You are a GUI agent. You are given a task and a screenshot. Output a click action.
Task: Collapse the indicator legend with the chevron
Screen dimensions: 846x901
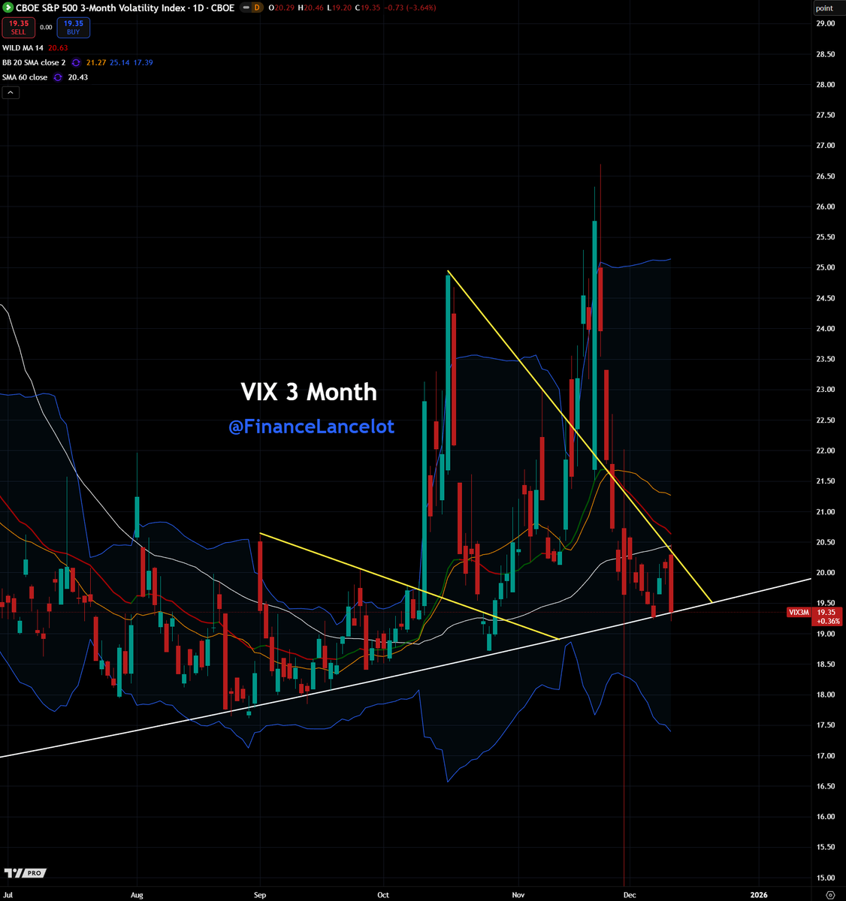[x=10, y=92]
